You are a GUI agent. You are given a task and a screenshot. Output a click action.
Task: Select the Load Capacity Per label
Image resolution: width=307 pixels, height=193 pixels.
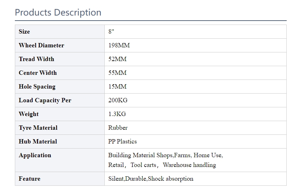coord(45,100)
